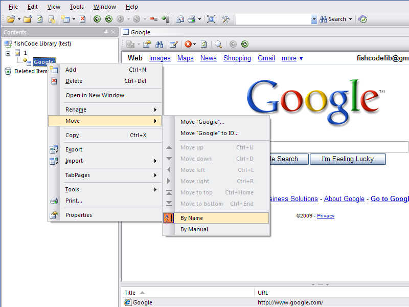
Task: Open the Window menu
Action: [105, 7]
